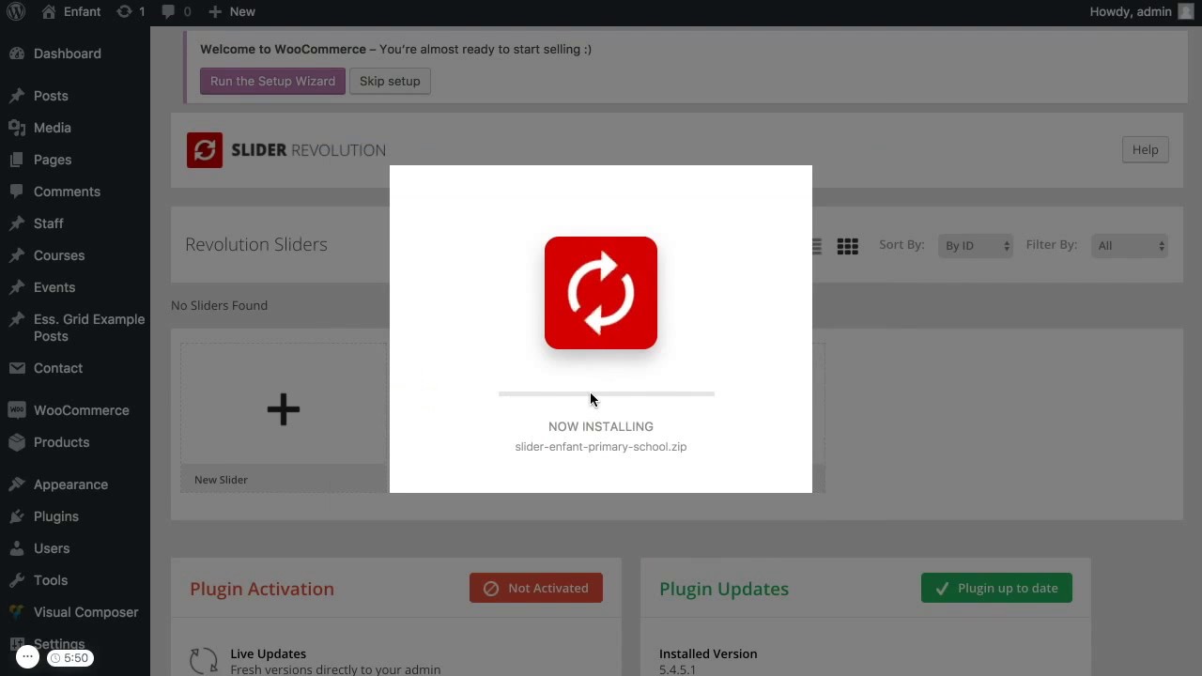1202x676 pixels.
Task: Open the comments bubble in admin bar
Action: pyautogui.click(x=176, y=11)
